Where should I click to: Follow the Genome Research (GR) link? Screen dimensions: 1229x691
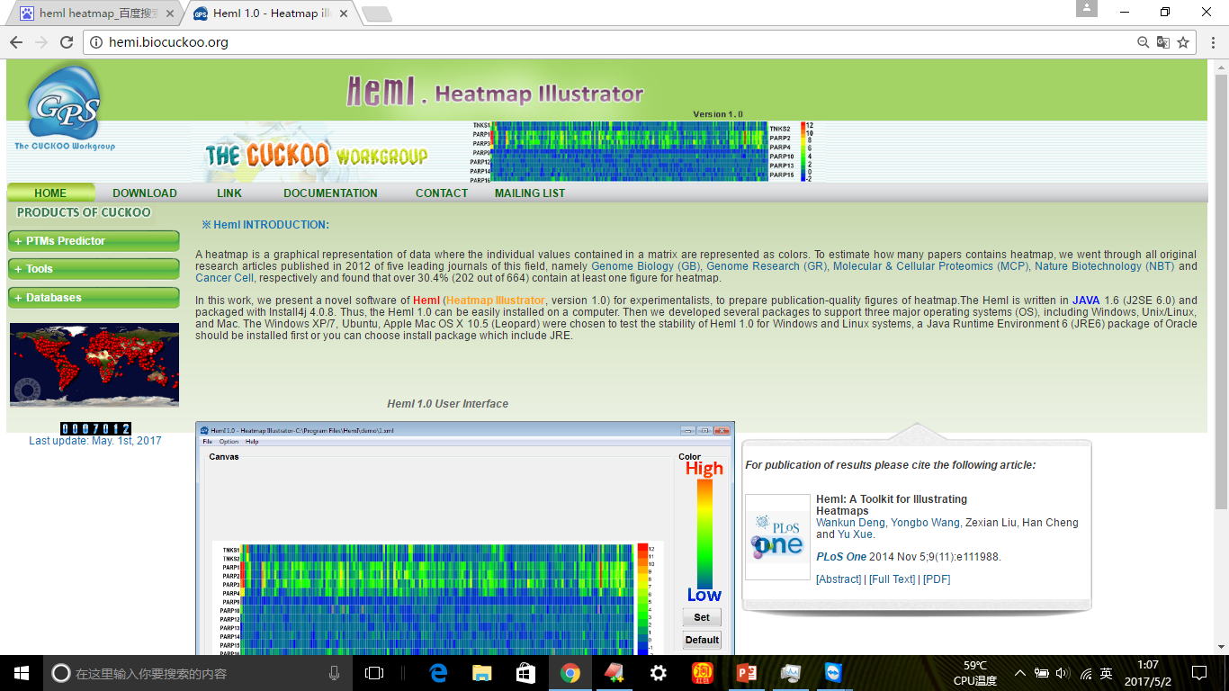pyautogui.click(x=767, y=266)
